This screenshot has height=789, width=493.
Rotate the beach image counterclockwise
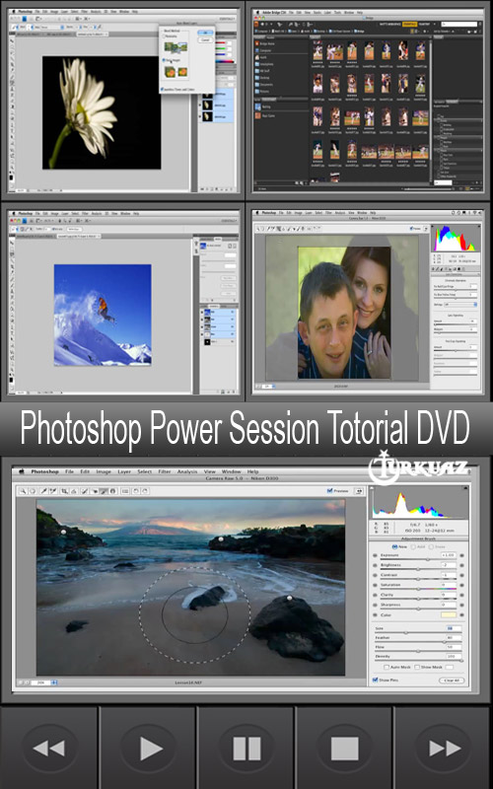[x=135, y=490]
